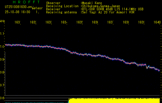Screen dimensions: 162x103
Task: Click the Receiving Location label
Action: coord(62,6)
